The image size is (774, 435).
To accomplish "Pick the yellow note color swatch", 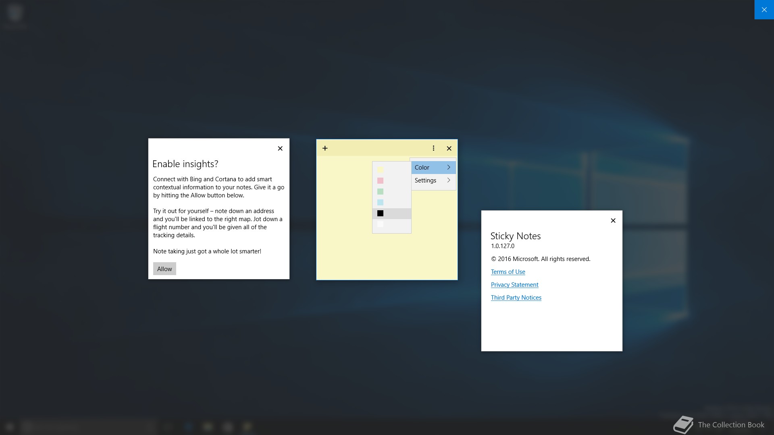I will click(380, 170).
